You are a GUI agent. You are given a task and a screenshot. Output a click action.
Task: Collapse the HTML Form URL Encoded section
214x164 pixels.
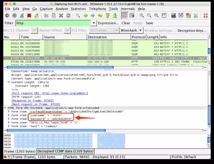[5, 108]
